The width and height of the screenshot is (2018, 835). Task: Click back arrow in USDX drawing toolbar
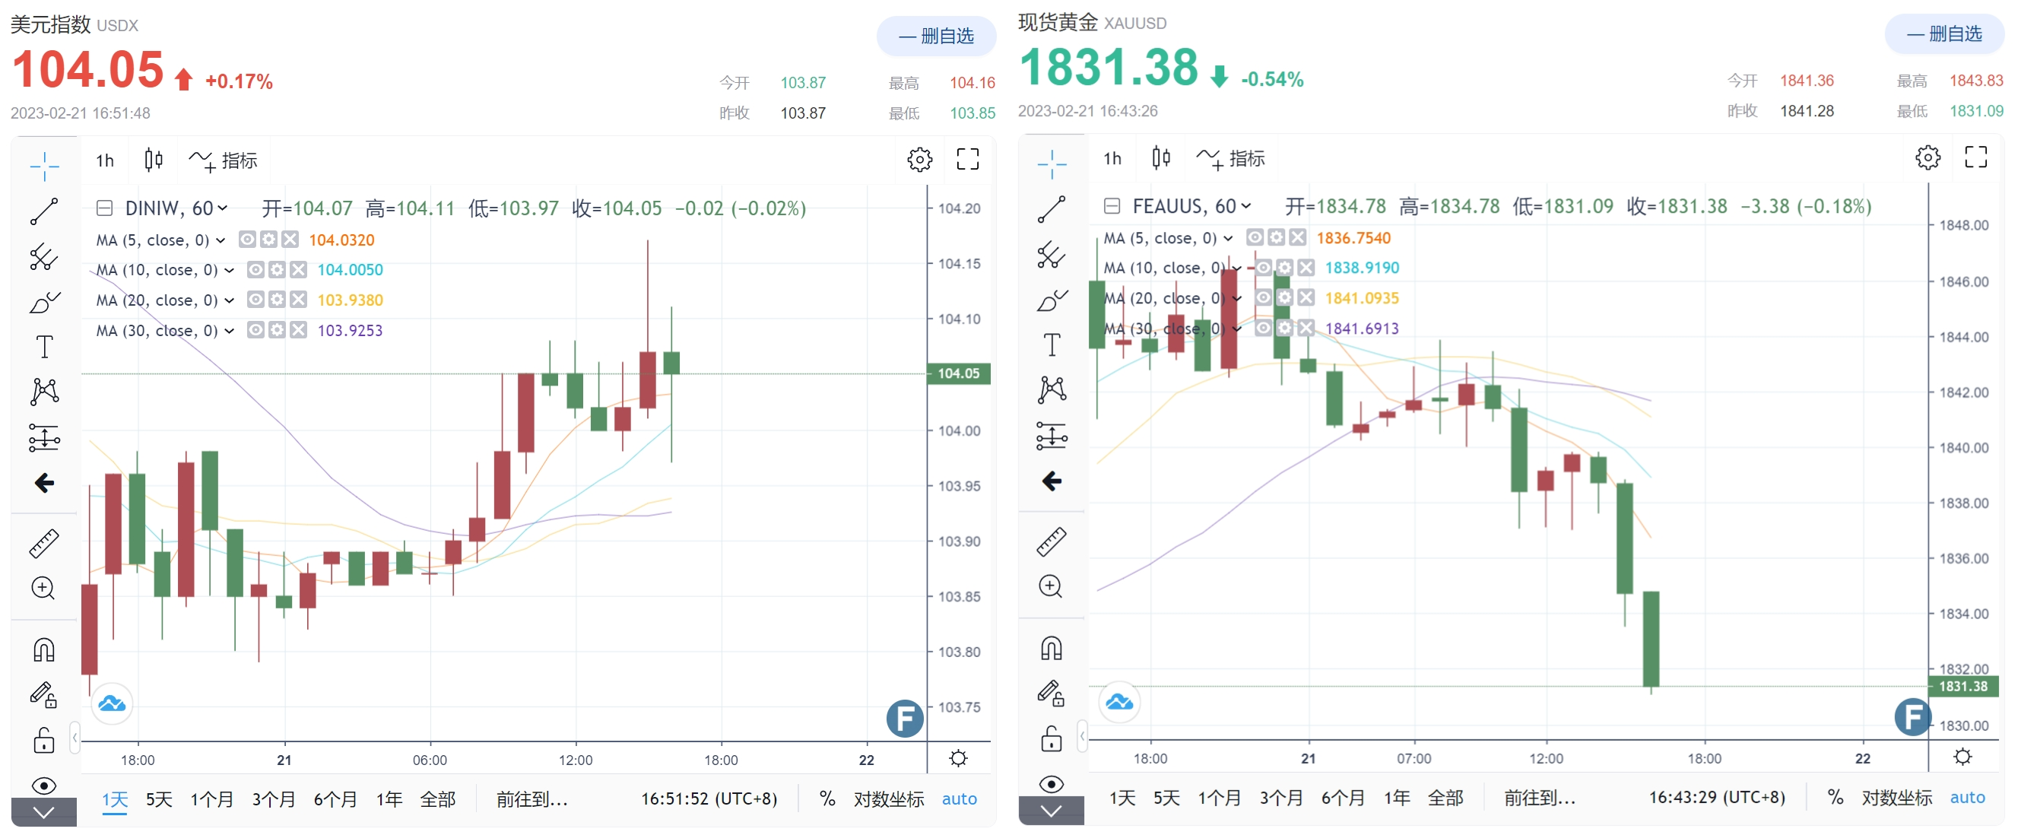pos(44,482)
